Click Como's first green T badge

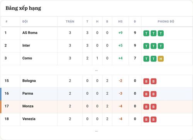(146, 59)
